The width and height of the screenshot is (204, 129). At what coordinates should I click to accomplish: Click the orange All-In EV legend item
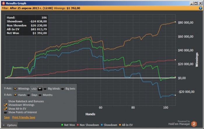(x=126, y=125)
